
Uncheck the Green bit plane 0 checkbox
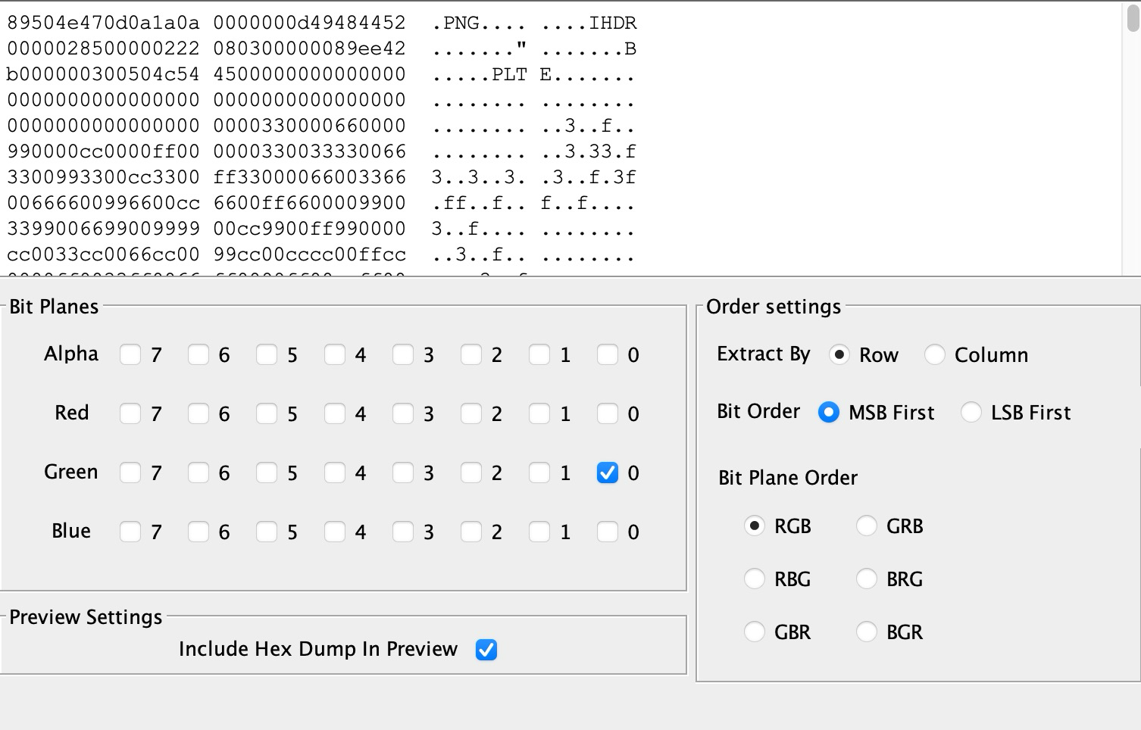pos(607,473)
